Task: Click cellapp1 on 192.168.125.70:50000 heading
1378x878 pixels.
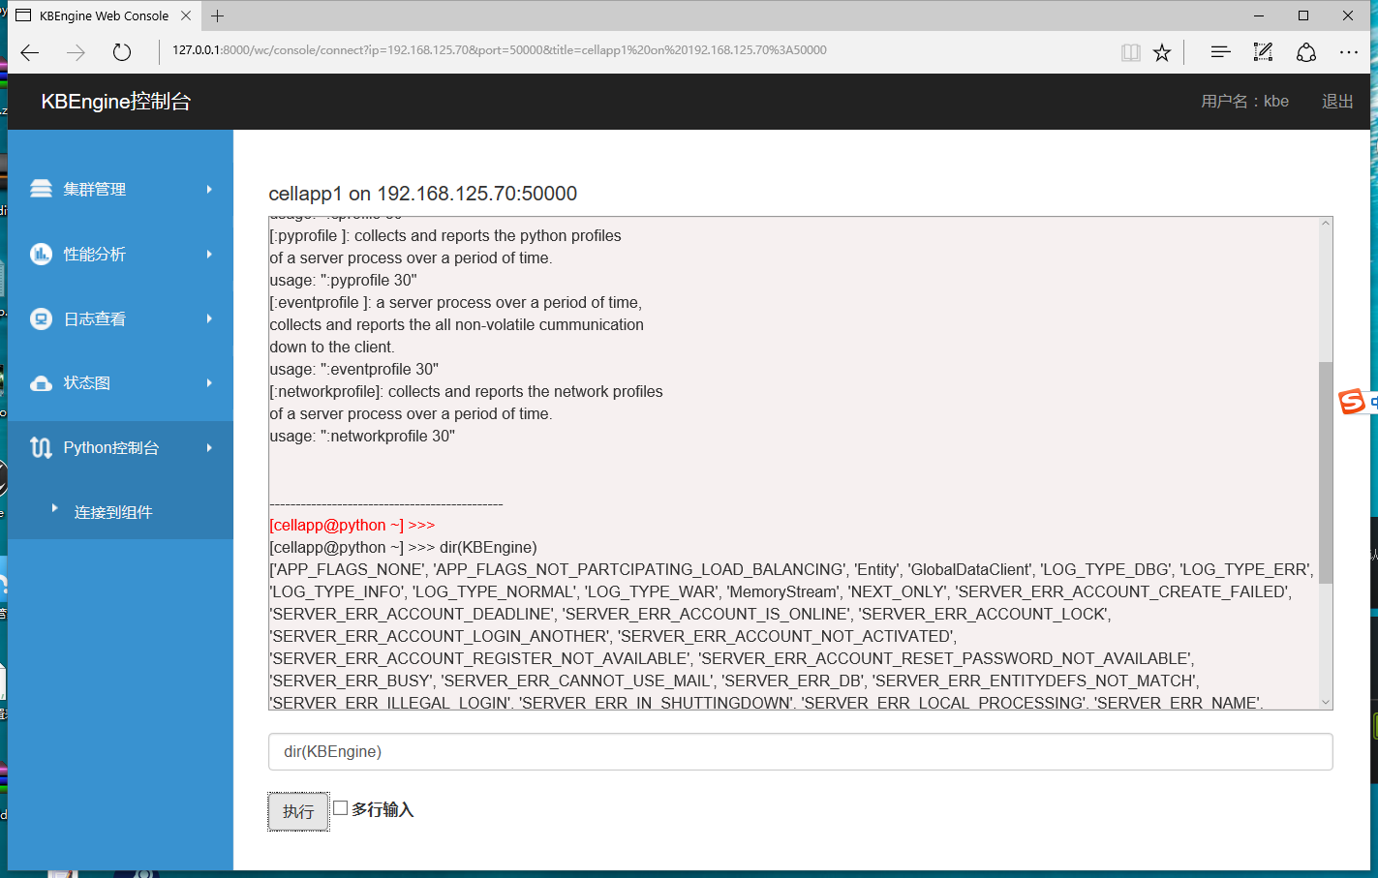Action: click(x=422, y=194)
